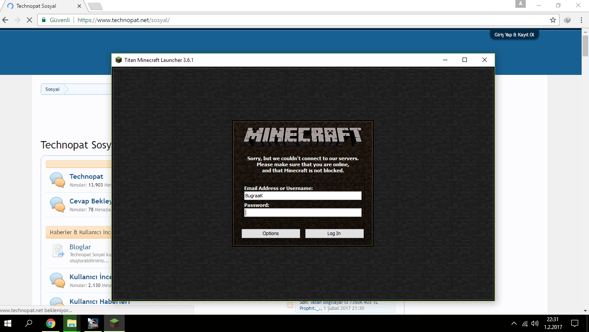Open the Technopat forum link
The image size is (589, 332).
[86, 176]
